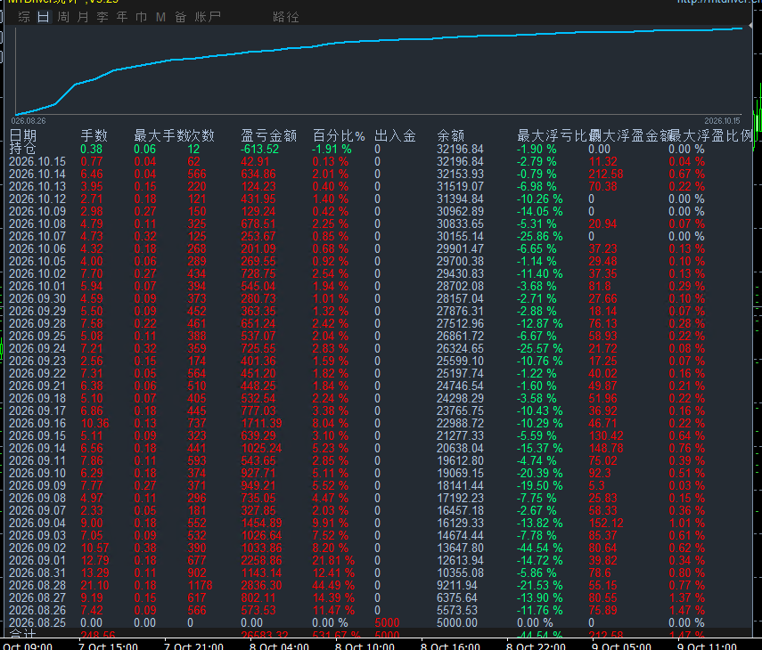Viewport: 762px width, 650px height.
Task: Open the 备 tab
Action: [x=180, y=18]
